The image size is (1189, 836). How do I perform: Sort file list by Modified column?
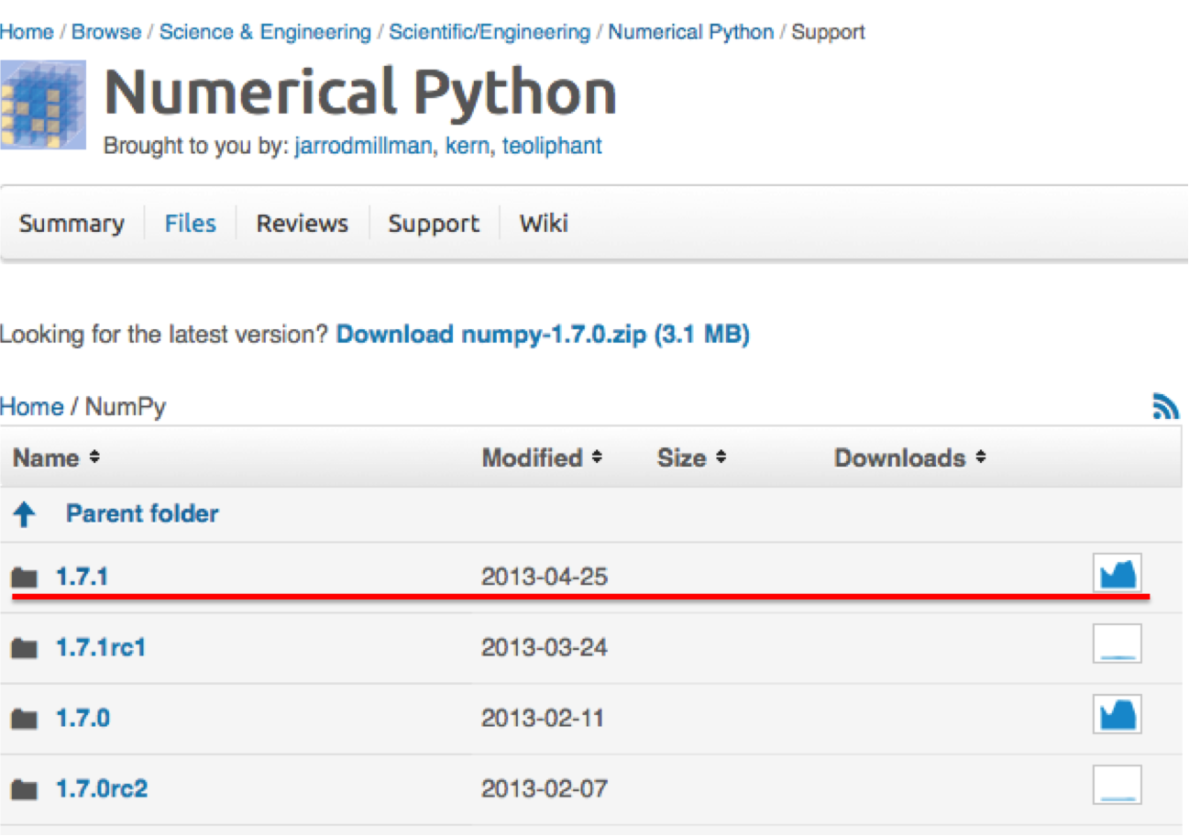click(542, 457)
